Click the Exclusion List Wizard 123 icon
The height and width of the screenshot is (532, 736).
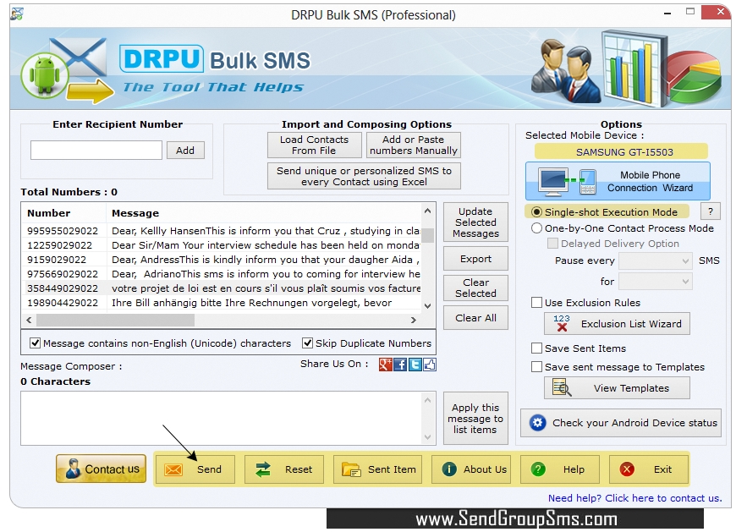tap(562, 323)
